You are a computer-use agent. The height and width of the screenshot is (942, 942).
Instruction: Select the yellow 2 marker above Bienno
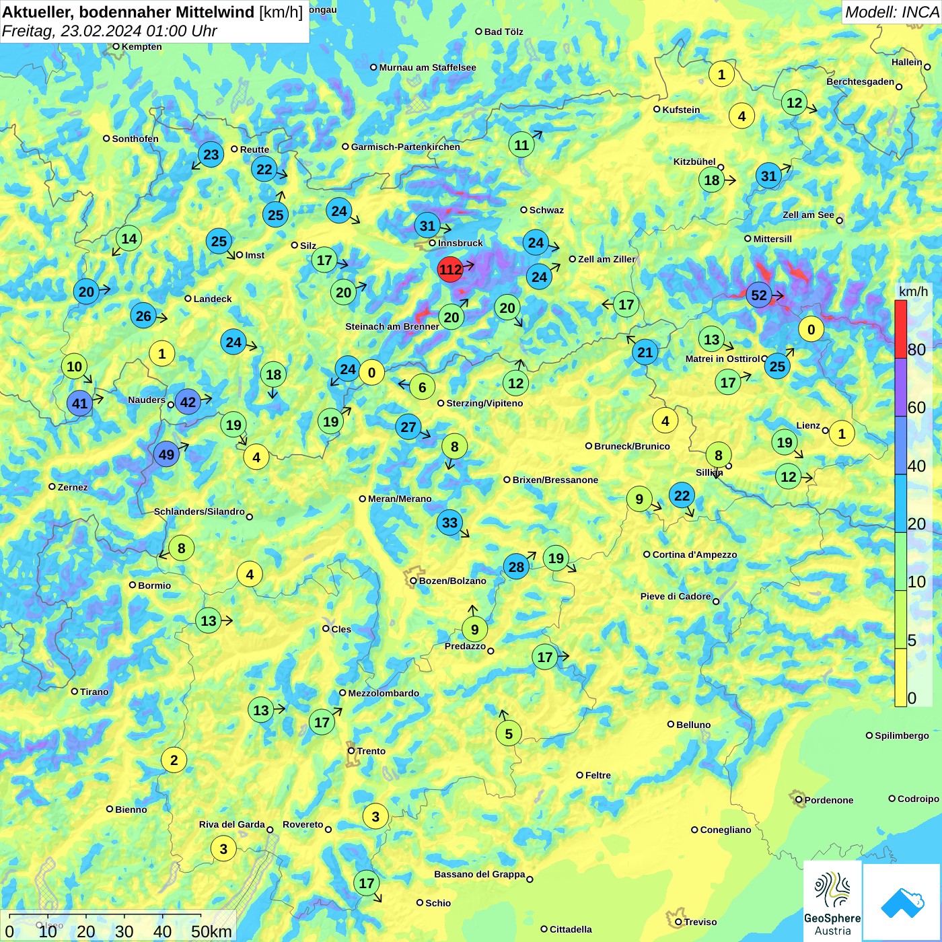point(174,760)
